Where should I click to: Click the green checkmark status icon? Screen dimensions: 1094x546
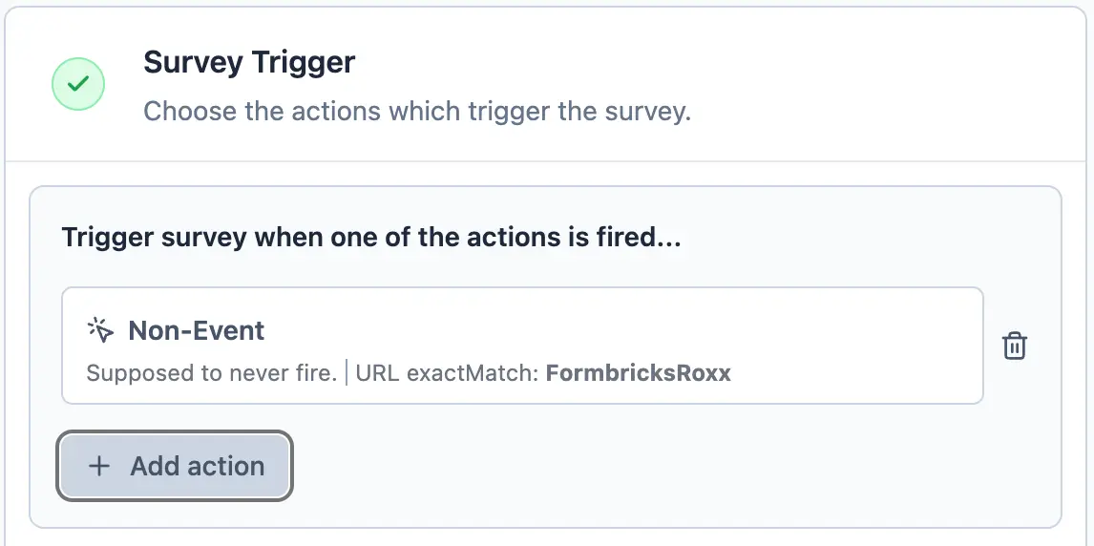pyautogui.click(x=78, y=84)
